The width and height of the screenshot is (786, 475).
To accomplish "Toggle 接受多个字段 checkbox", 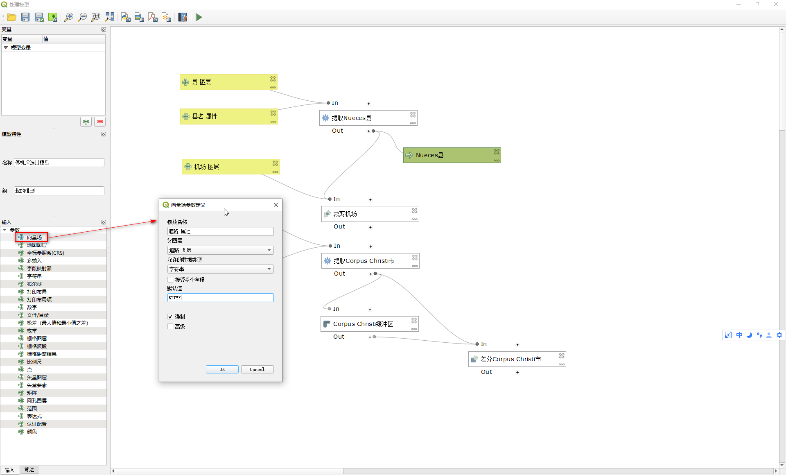I will click(170, 280).
